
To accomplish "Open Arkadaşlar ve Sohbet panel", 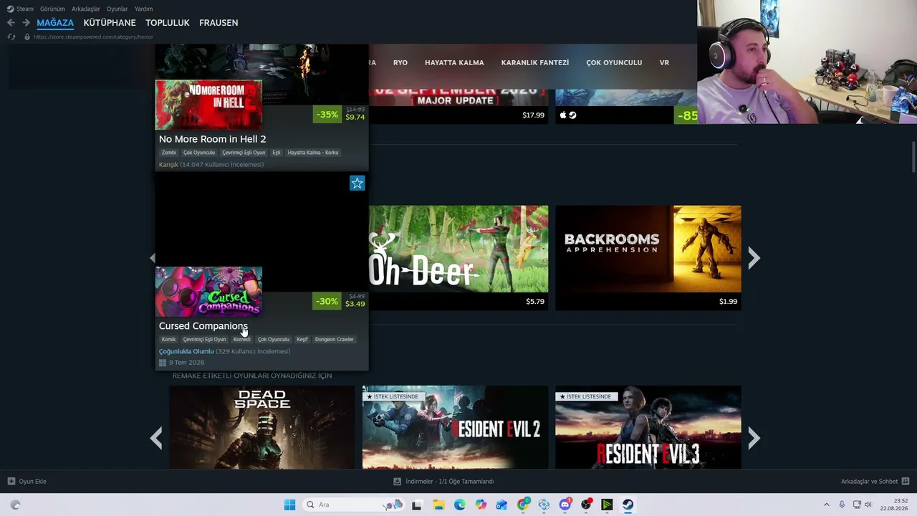I will 875,482.
